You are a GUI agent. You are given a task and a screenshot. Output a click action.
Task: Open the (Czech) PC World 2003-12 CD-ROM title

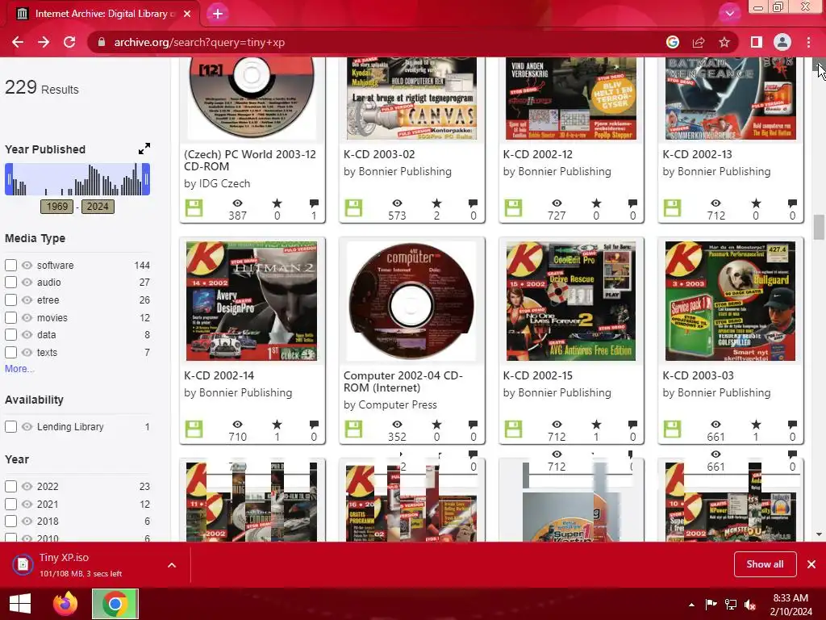(x=250, y=161)
